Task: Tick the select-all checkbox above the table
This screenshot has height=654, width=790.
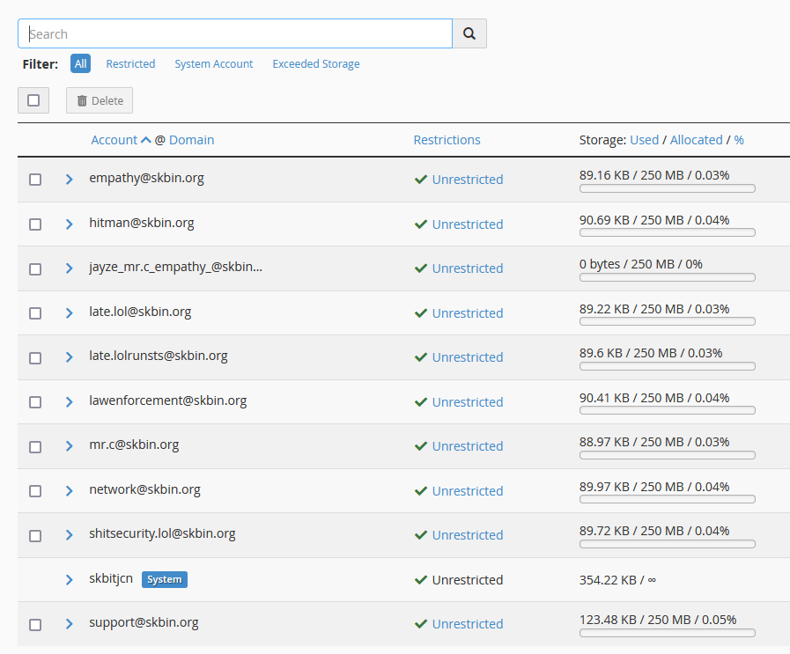Action: click(x=33, y=100)
